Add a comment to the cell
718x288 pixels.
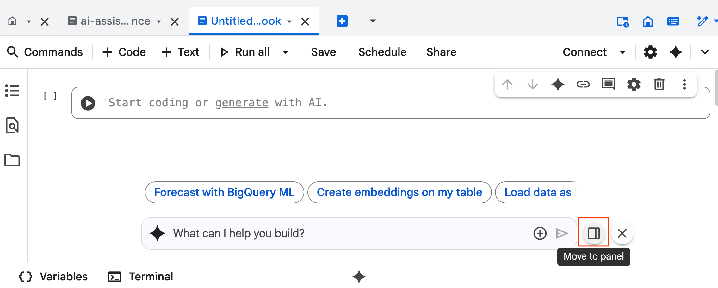pos(608,84)
